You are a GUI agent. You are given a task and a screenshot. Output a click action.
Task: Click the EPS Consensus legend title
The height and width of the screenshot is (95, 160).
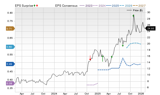(66, 6)
